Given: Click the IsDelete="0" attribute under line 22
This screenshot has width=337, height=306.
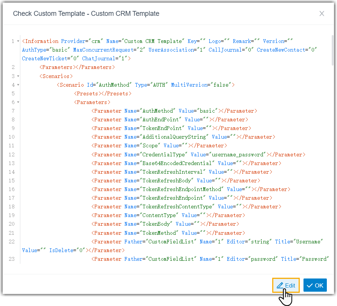Looking at the screenshot, I should point(67,250).
